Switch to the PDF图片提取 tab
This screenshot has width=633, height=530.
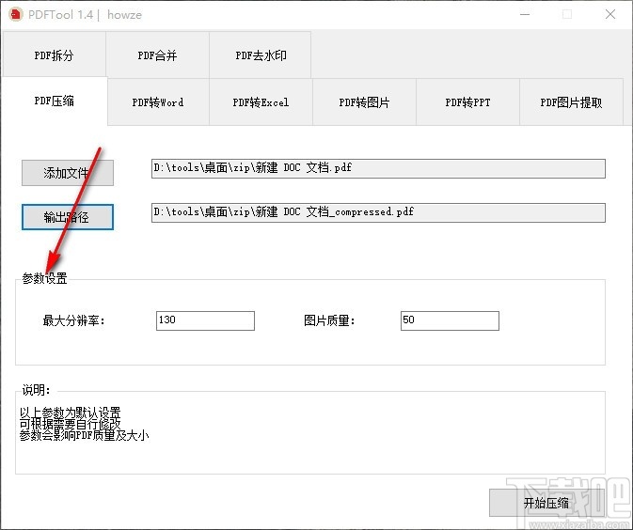coord(571,102)
